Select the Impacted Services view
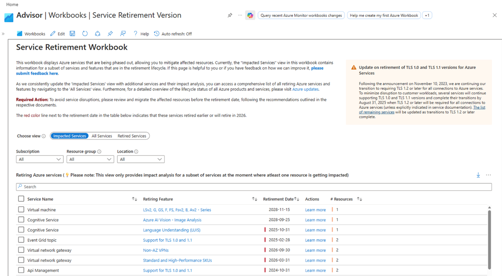This screenshot has height=276, width=502. [x=70, y=136]
